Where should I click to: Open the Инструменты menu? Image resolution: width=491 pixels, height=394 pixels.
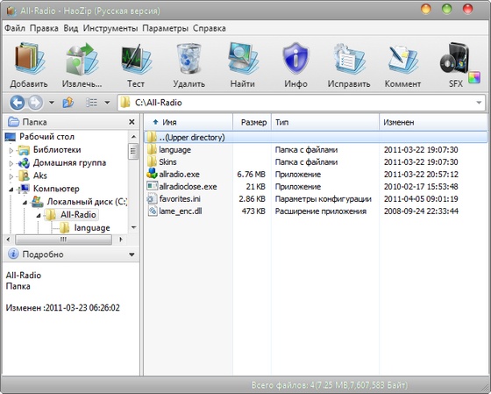click(x=110, y=28)
